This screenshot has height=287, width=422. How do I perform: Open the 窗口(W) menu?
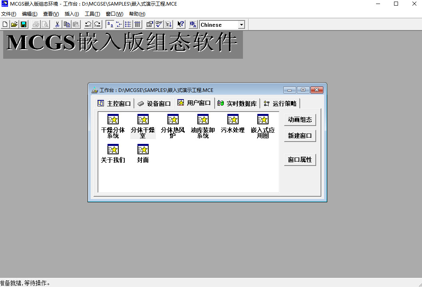click(114, 14)
